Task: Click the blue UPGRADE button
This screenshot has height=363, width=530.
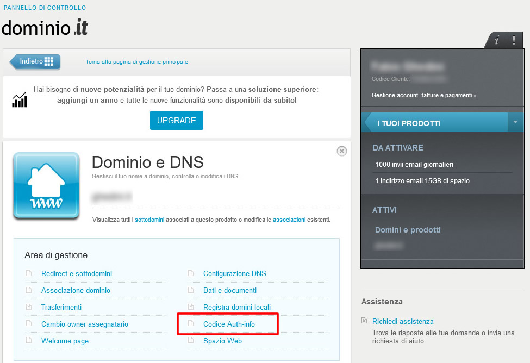Action: [x=177, y=120]
